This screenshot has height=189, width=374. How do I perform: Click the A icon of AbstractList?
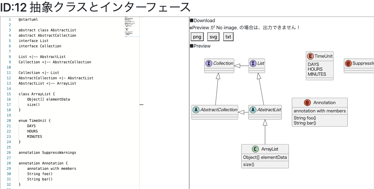253,110
